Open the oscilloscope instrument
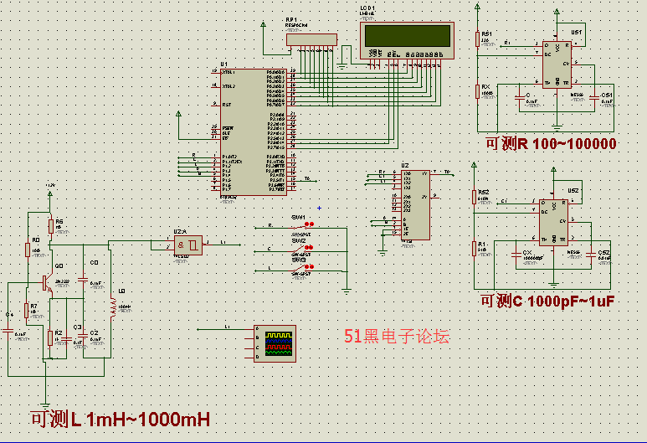647x443 pixels. pyautogui.click(x=275, y=343)
